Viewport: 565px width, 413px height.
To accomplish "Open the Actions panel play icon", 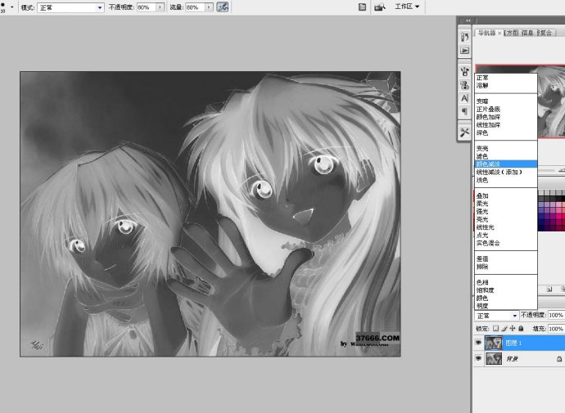I will pyautogui.click(x=465, y=51).
